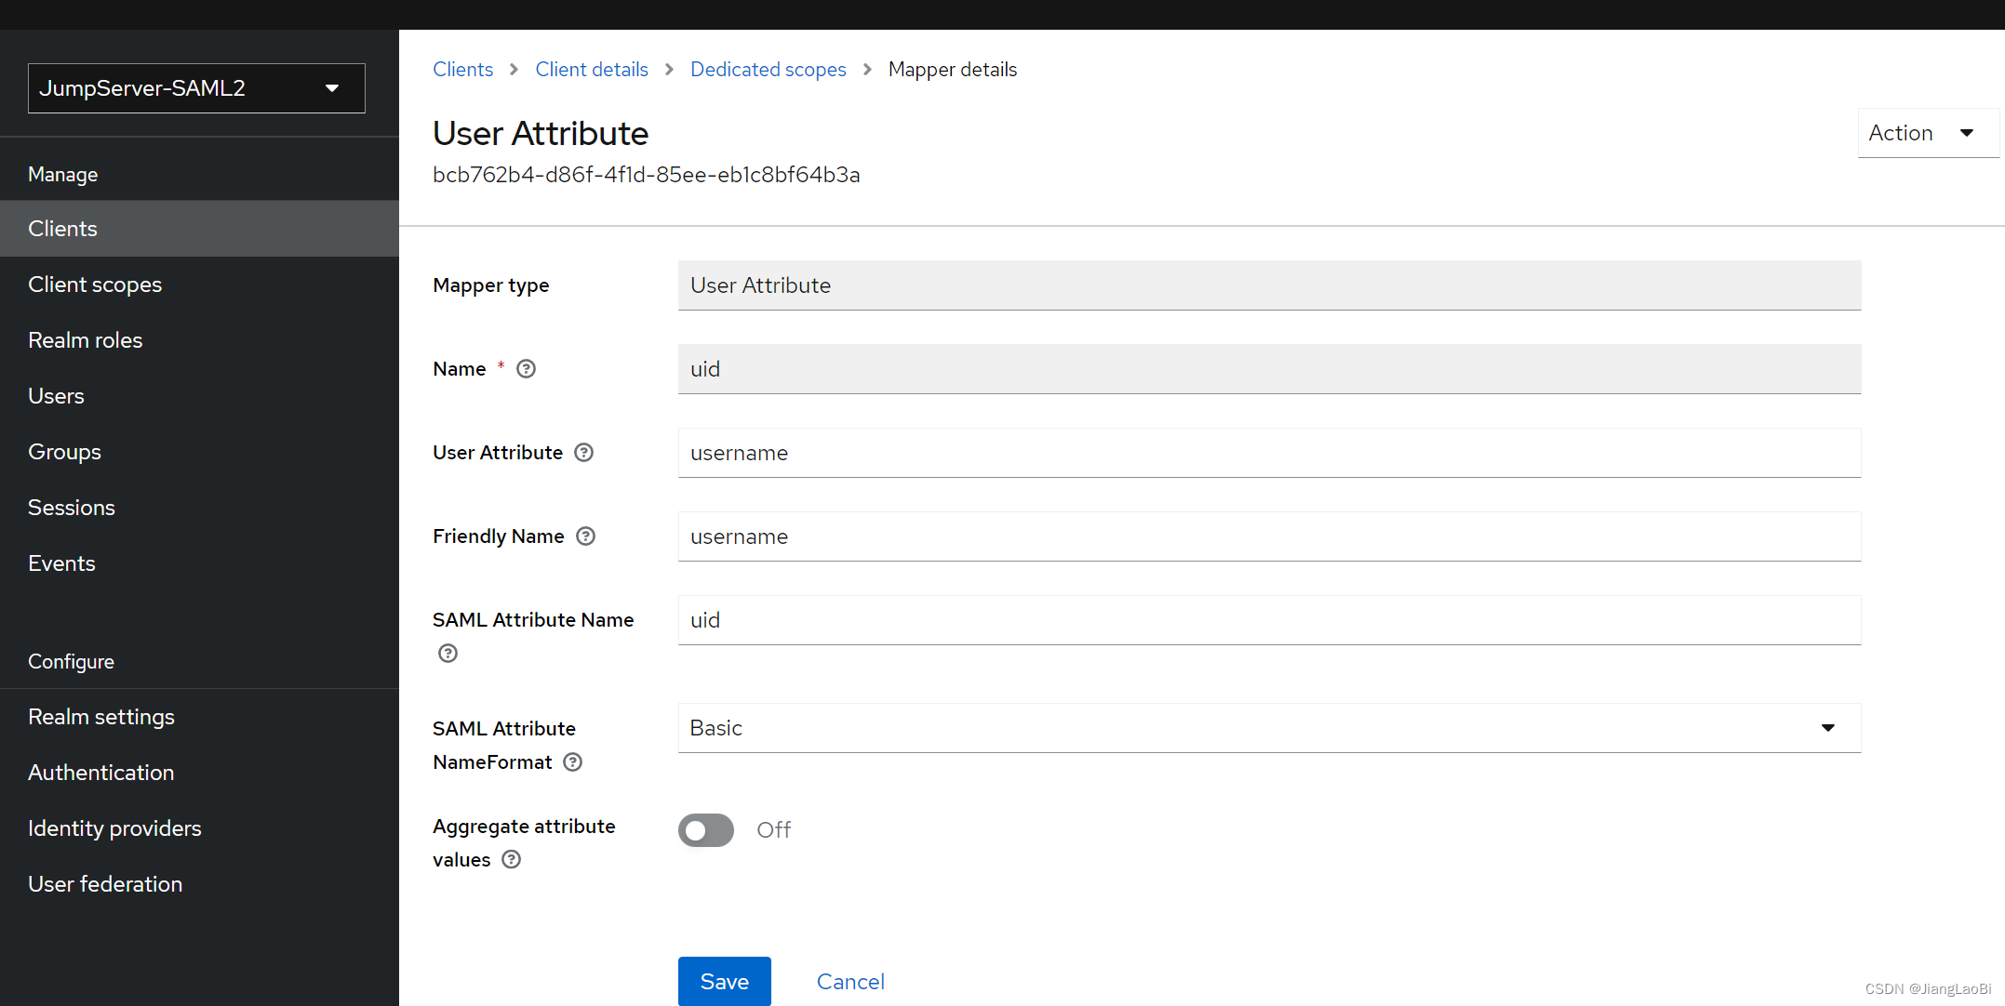This screenshot has height=1006, width=2005.
Task: Enable the Aggregate attribute values toggle
Action: pos(705,829)
